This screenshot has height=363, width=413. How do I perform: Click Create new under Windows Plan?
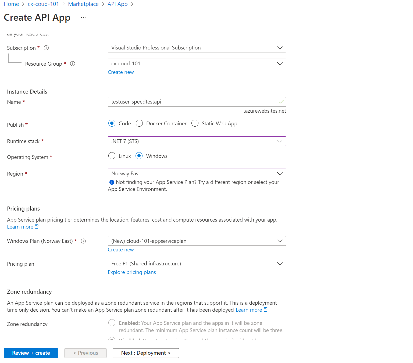(x=121, y=250)
